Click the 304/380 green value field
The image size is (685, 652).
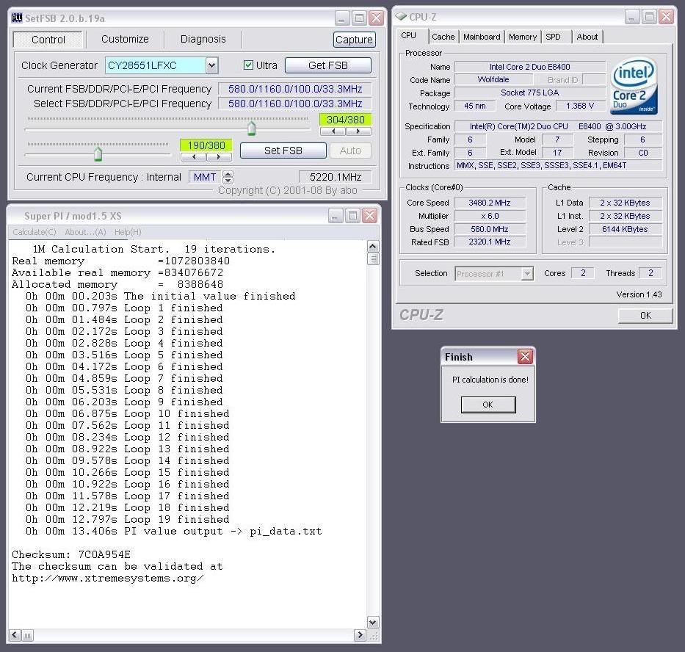tap(345, 120)
